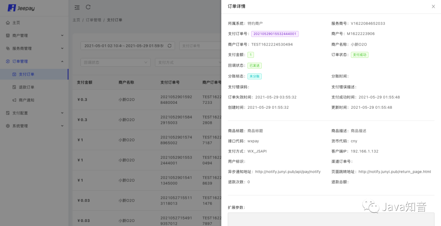Click the async notify URL value
This screenshot has height=226, width=441.
pos(288,171)
